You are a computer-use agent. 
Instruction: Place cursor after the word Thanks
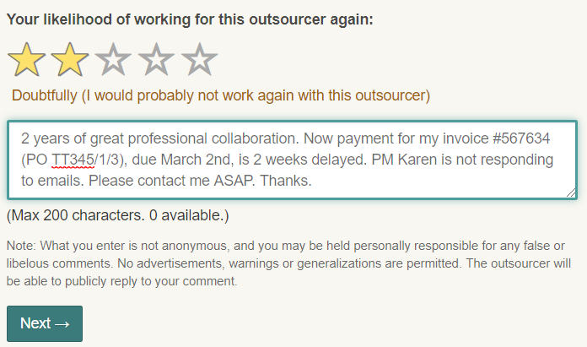point(311,181)
